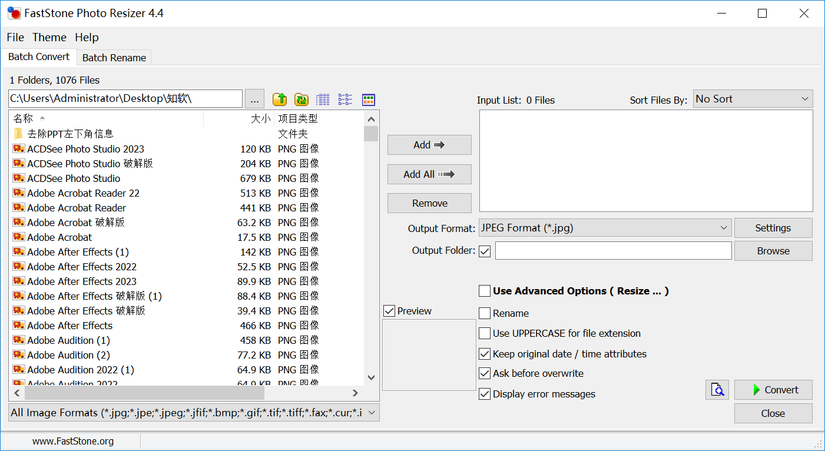Click folder icon of 去除PPT左下角信息
Image resolution: width=825 pixels, height=451 pixels.
pos(18,134)
